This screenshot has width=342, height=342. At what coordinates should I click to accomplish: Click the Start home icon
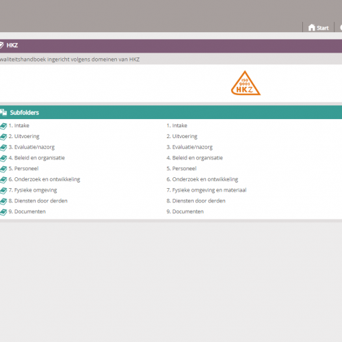tap(311, 27)
